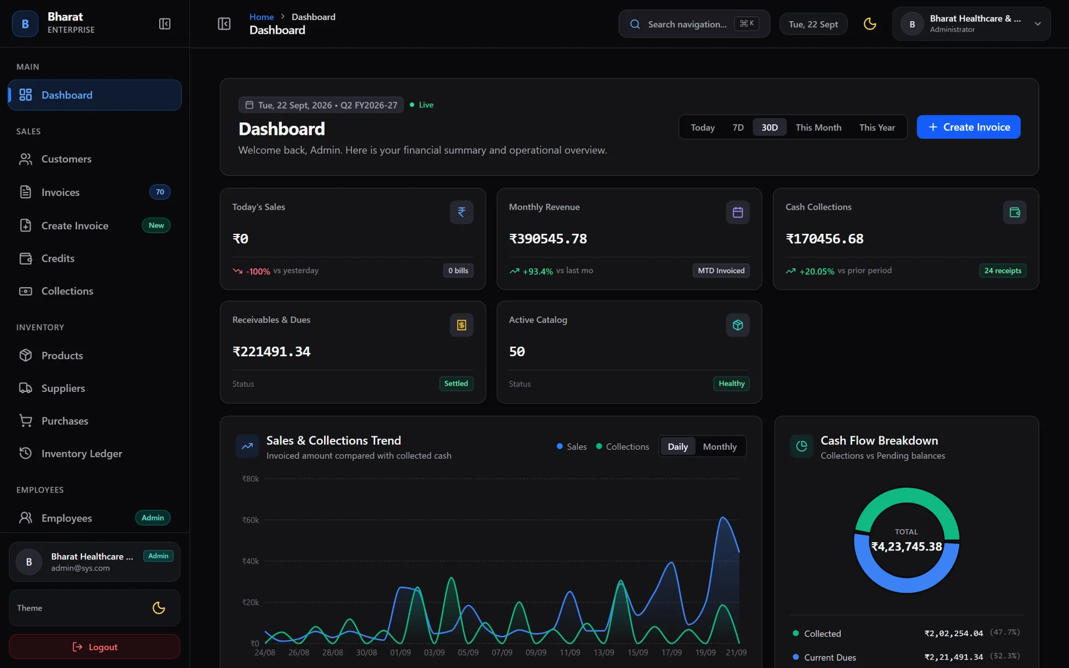Toggle Sales series in chart legend
This screenshot has width=1069, height=668.
(572, 446)
